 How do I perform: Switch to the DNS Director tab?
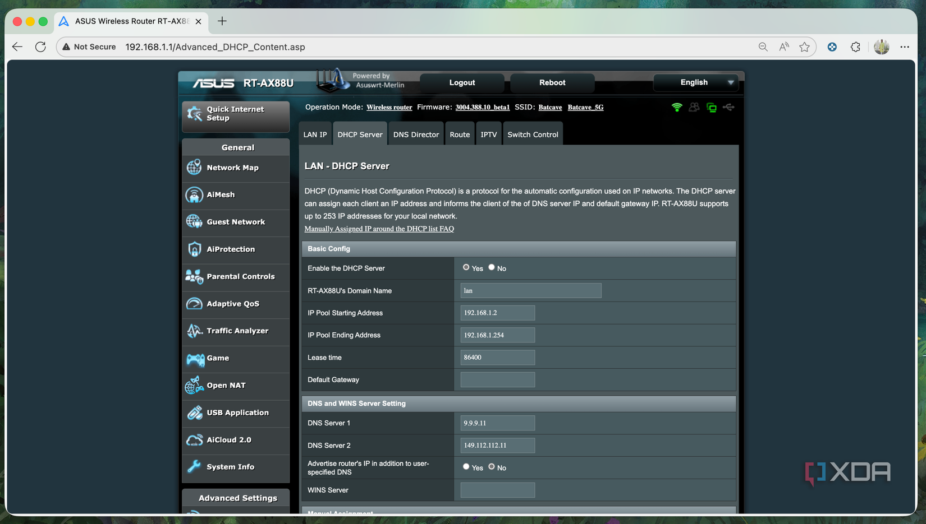coord(416,134)
